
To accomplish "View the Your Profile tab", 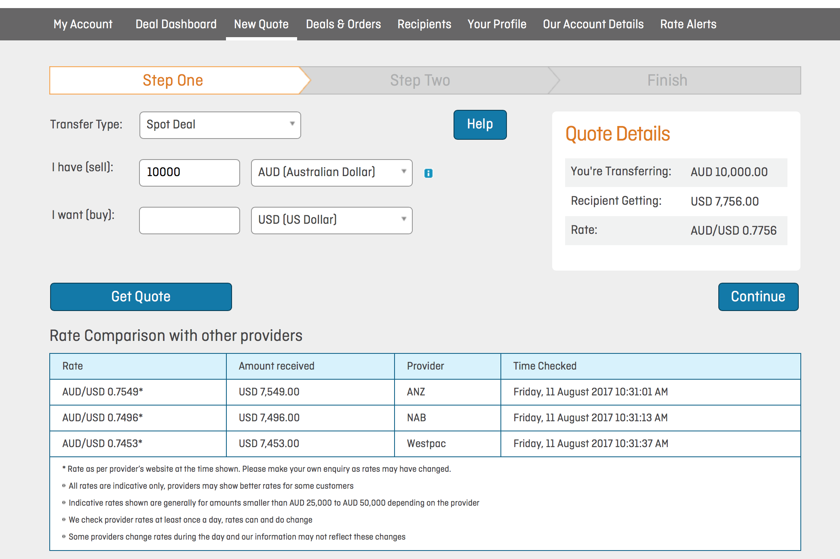I will click(x=497, y=24).
